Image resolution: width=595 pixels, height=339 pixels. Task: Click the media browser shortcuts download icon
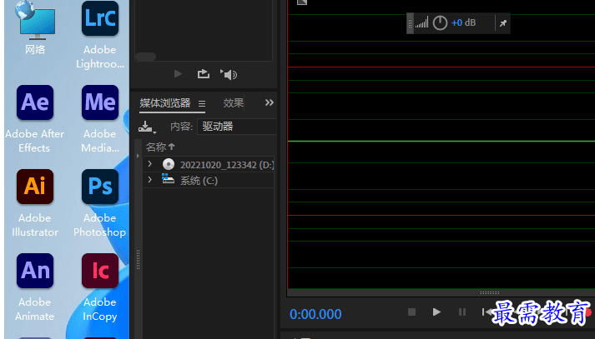[x=147, y=127]
